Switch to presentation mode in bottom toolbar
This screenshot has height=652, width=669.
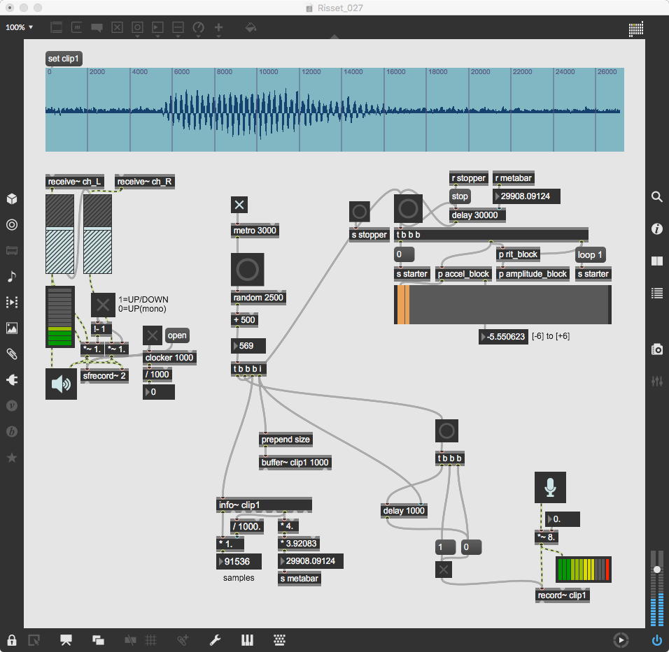point(66,639)
